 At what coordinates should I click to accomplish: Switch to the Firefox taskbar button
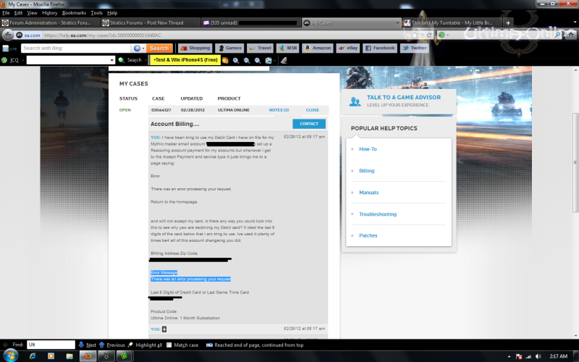[x=88, y=356]
